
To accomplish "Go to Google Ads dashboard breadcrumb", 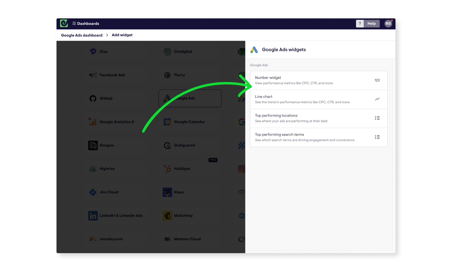I will pyautogui.click(x=82, y=35).
